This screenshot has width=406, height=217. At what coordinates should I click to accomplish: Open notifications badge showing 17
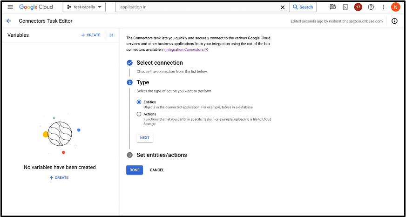(358, 7)
